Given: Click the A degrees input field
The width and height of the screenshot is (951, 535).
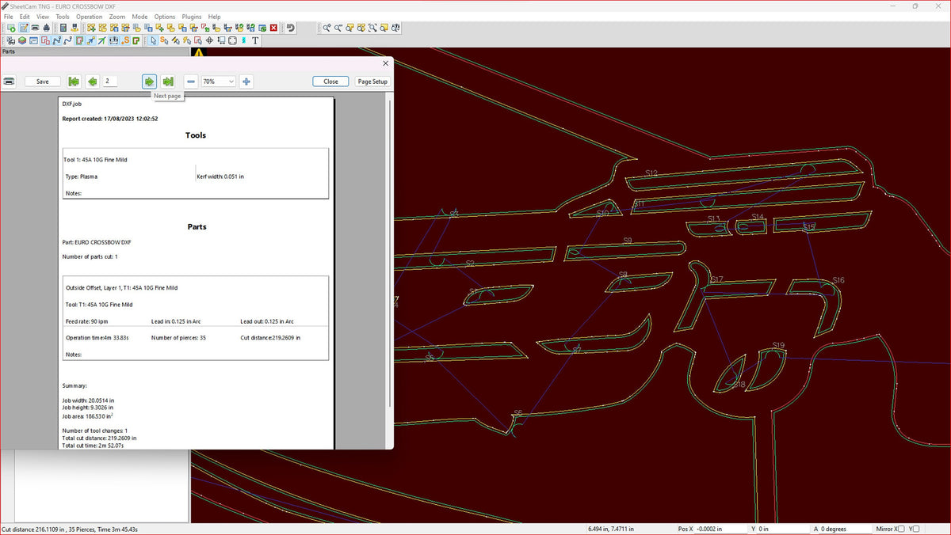Looking at the screenshot, I should pyautogui.click(x=845, y=529).
